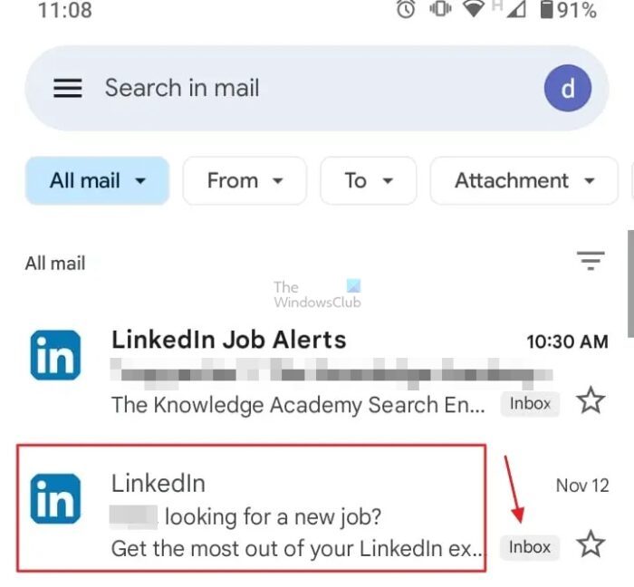The height and width of the screenshot is (587, 634).
Task: Tap the battery icon in status bar
Action: click(547, 10)
